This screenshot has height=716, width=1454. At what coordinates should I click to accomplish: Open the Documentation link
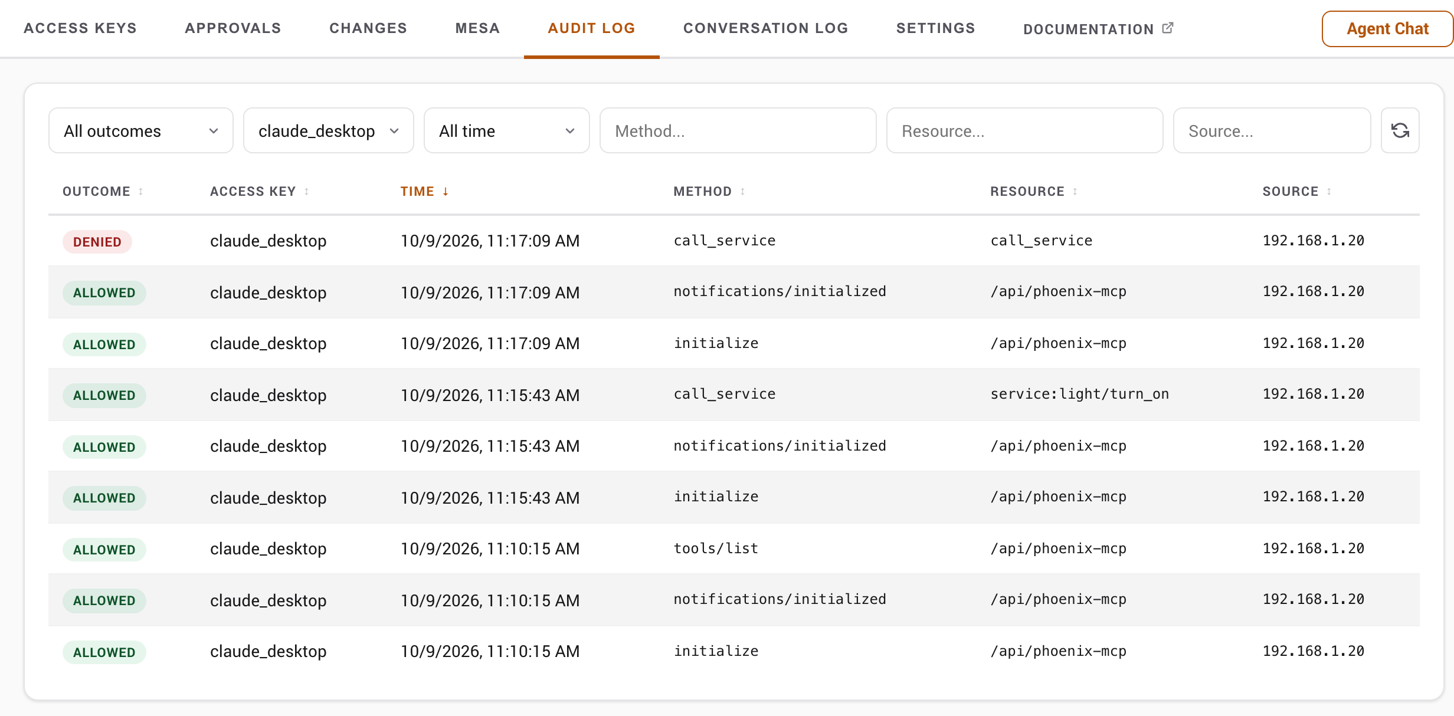point(1098,29)
